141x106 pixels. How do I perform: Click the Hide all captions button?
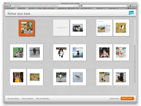point(28,98)
